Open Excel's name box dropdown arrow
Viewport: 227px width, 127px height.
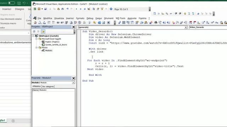(28, 33)
